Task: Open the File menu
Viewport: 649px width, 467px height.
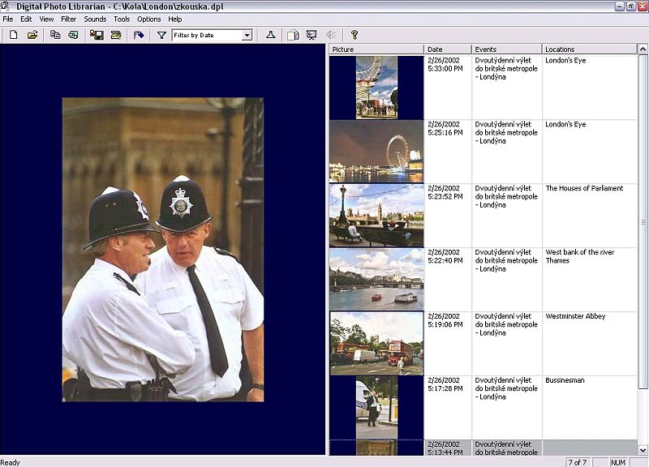Action: click(x=8, y=19)
